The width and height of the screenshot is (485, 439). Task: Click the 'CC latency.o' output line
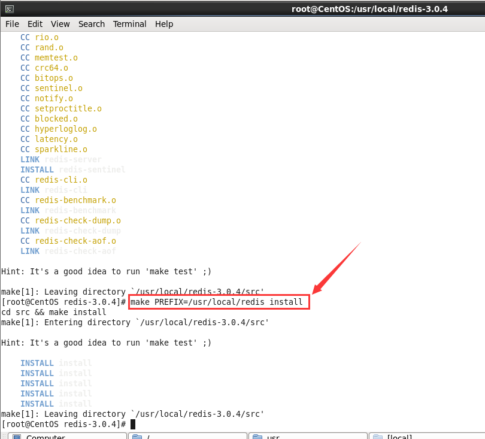49,139
